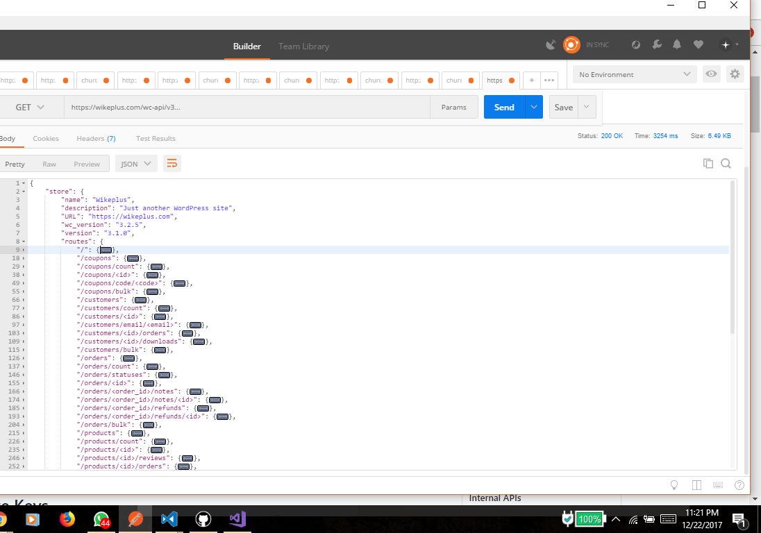Open the Cookies response tab
This screenshot has height=533, width=761.
click(46, 138)
